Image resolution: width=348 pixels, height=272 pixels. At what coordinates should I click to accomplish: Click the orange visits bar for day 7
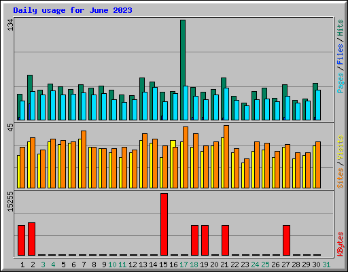(84, 159)
